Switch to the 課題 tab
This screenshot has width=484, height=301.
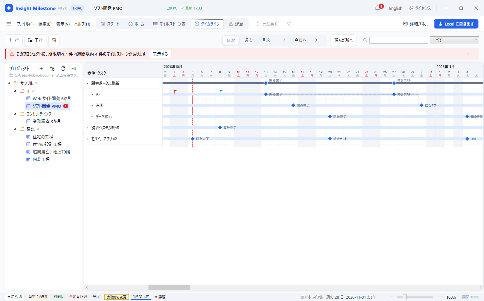(x=236, y=24)
